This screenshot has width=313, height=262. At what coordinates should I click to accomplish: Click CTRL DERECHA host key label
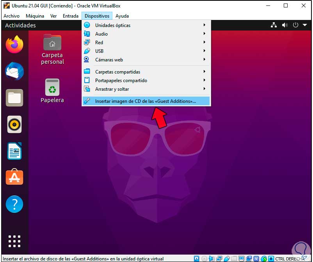point(290,259)
